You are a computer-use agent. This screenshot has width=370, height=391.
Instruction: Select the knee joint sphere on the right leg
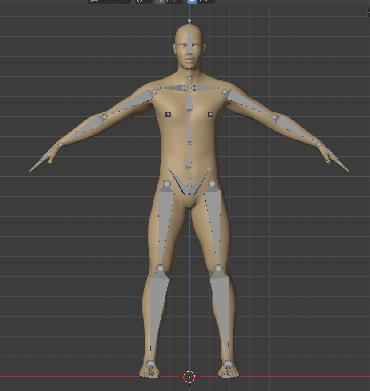tap(218, 268)
